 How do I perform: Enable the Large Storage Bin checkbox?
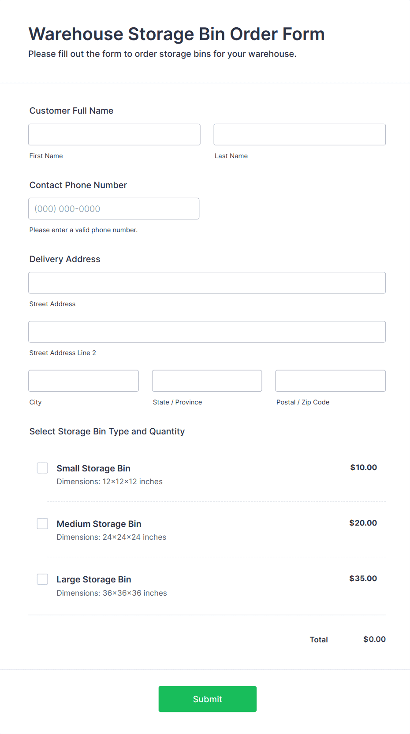(x=42, y=579)
